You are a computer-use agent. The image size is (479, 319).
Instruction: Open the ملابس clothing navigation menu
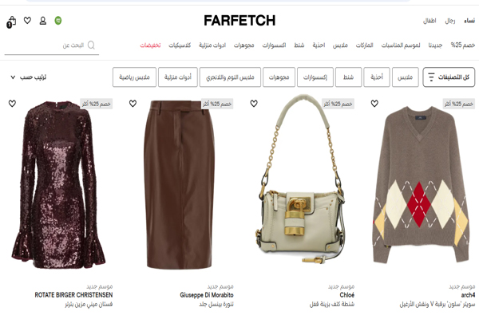(x=340, y=45)
